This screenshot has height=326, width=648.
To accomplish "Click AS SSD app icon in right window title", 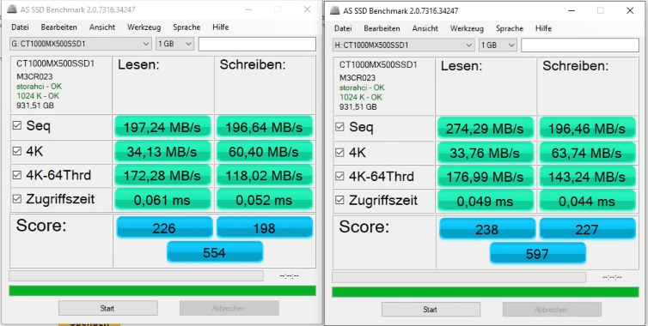I will (335, 11).
